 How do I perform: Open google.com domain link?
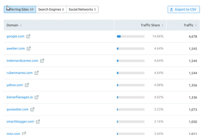[x=15, y=36]
